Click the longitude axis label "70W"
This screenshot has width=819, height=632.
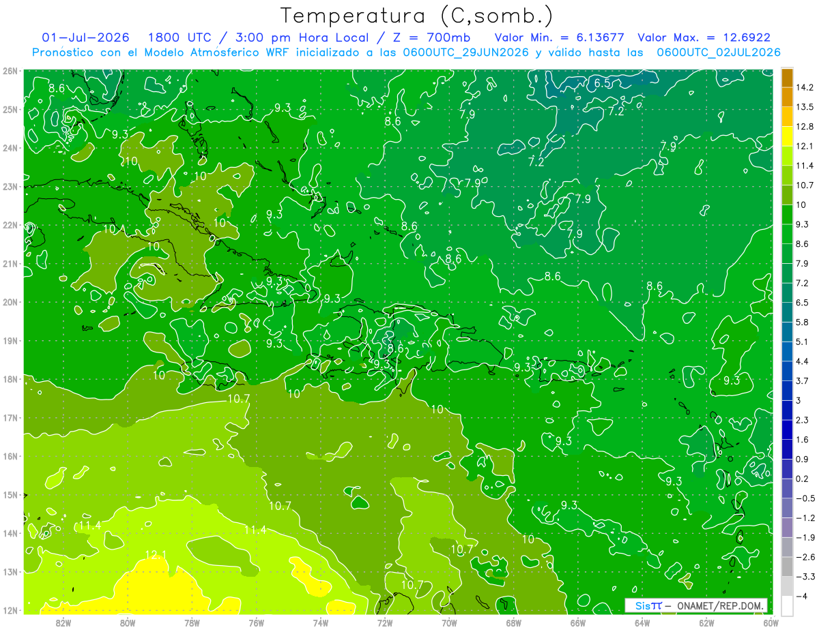point(449,622)
